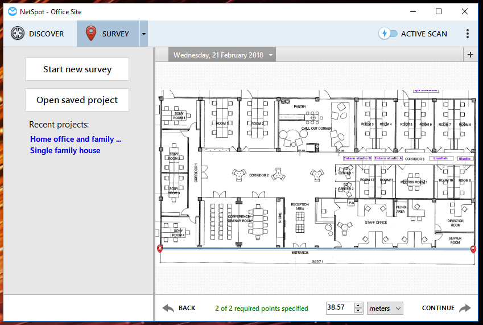The width and height of the screenshot is (483, 325).
Task: Select the left red calibration point marker
Action: click(x=160, y=248)
